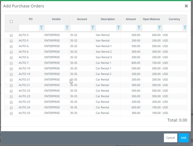The width and height of the screenshot is (193, 146).
Task: Check the AUTO-23 row with amount 200.00
Action: [x=11, y=102]
